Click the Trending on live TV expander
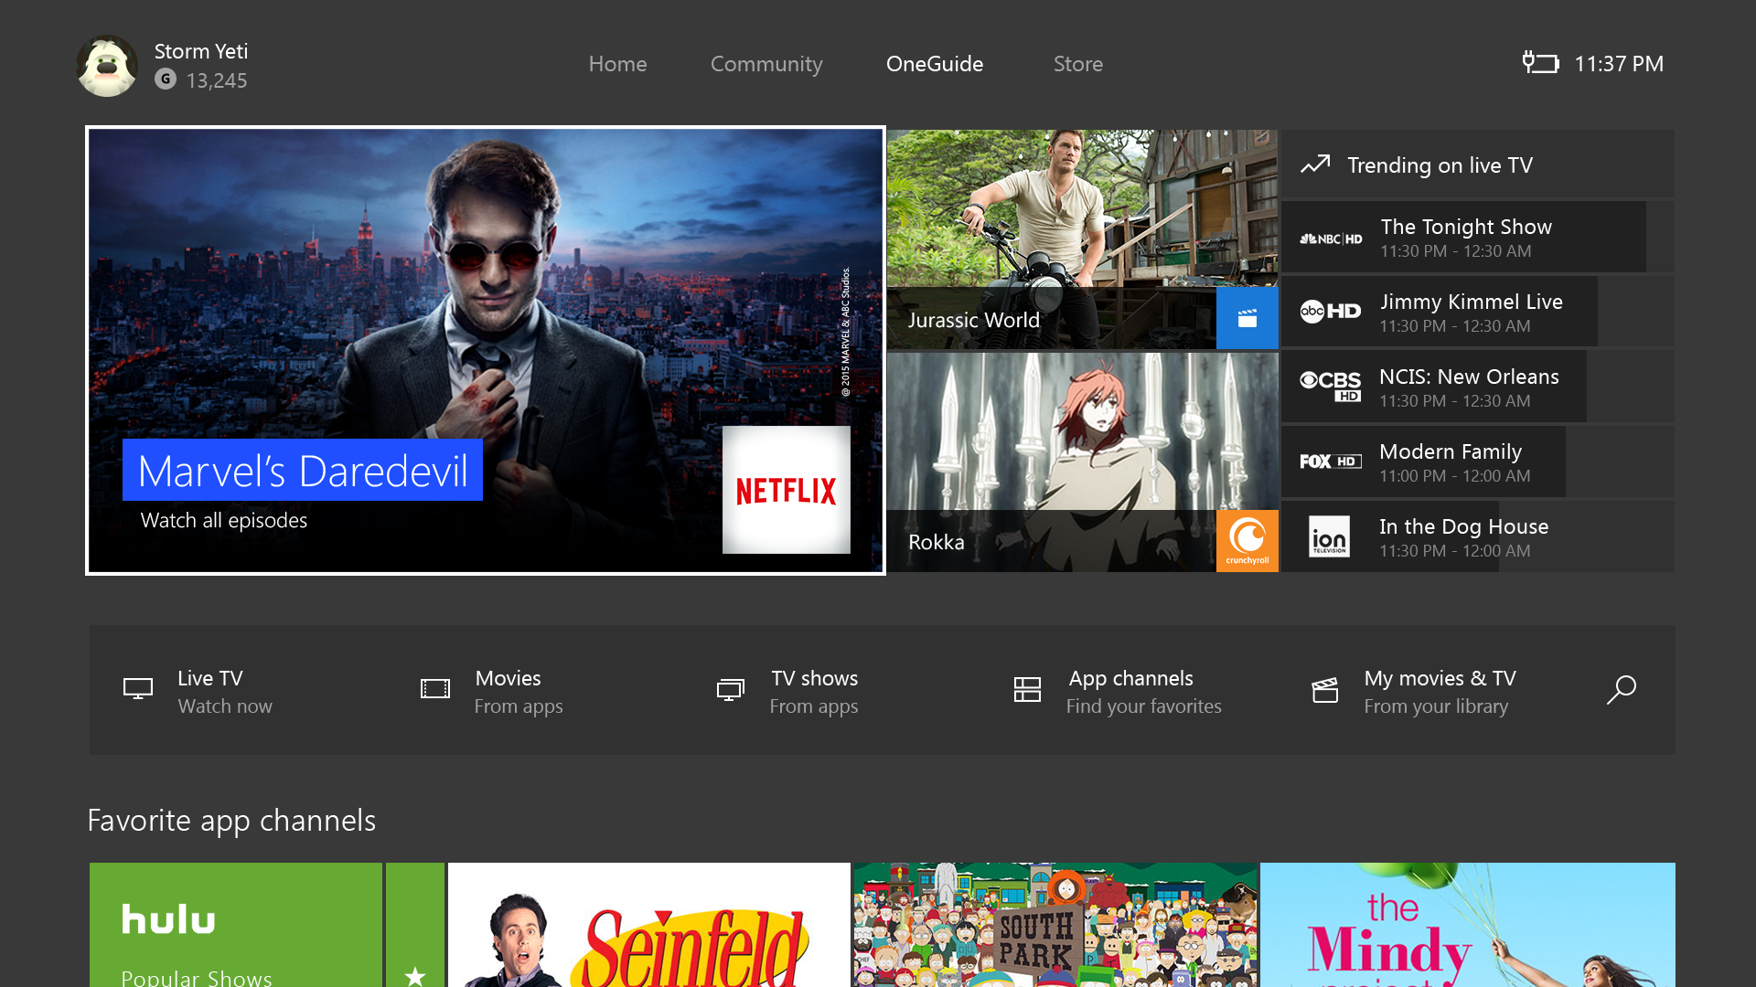The height and width of the screenshot is (987, 1756). (1475, 166)
